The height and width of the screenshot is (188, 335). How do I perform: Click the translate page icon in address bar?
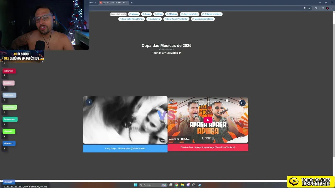[305, 8]
